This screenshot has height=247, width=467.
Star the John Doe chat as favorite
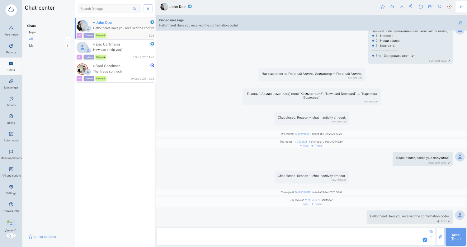point(383,7)
